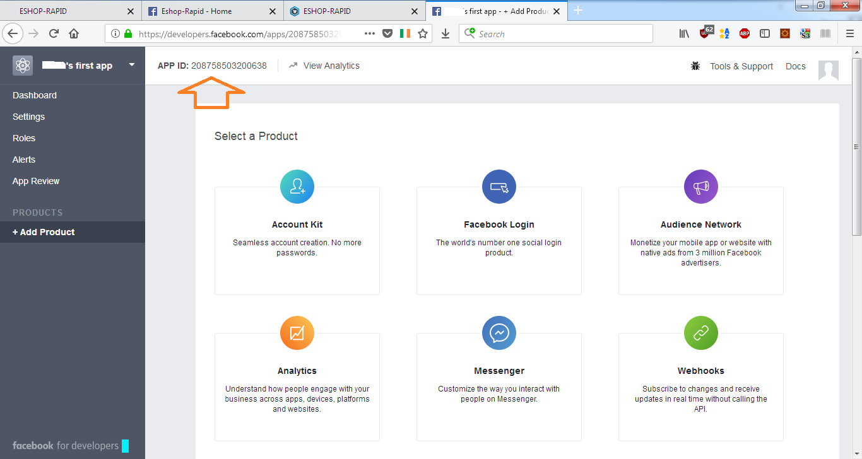Save page to Pocket

tap(387, 33)
